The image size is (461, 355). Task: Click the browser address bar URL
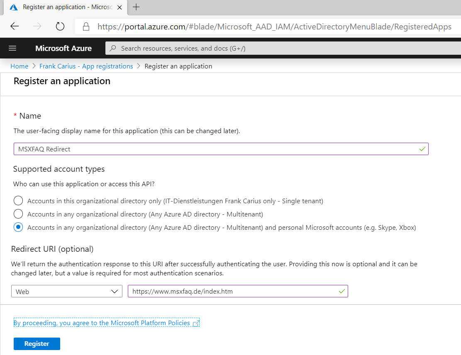click(274, 27)
